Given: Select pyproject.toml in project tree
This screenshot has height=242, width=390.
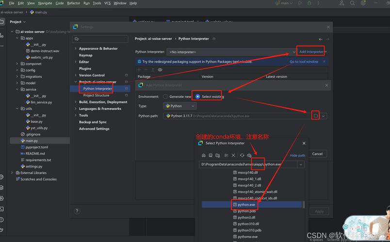Looking at the screenshot, I should 37,147.
